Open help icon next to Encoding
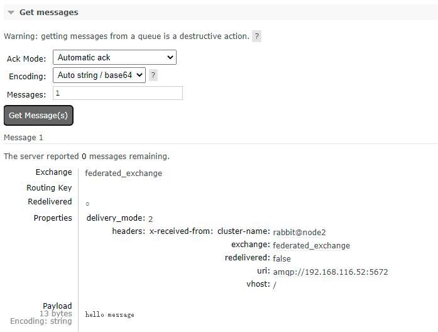This screenshot has width=438, height=332. coord(153,75)
